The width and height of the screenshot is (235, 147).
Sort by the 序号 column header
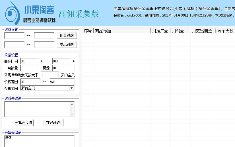[x=88, y=31]
